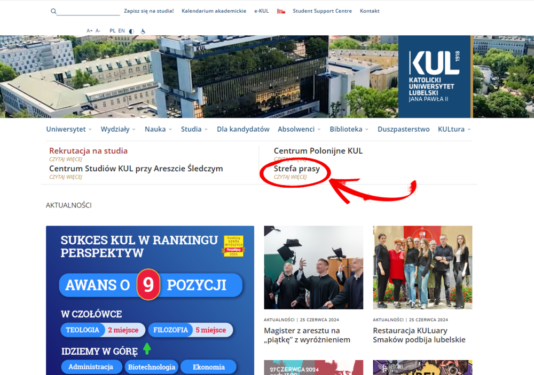The height and width of the screenshot is (375, 534).
Task: Switch language to EN
Action: click(122, 31)
